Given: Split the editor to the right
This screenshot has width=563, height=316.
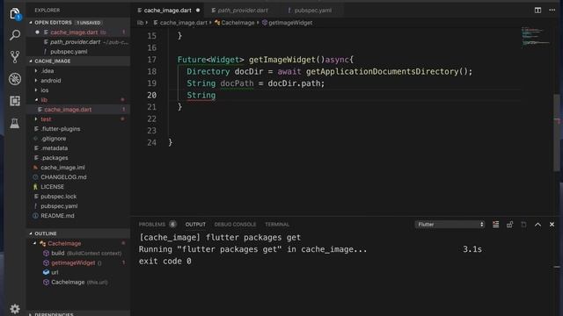Looking at the screenshot, I should [x=537, y=10].
